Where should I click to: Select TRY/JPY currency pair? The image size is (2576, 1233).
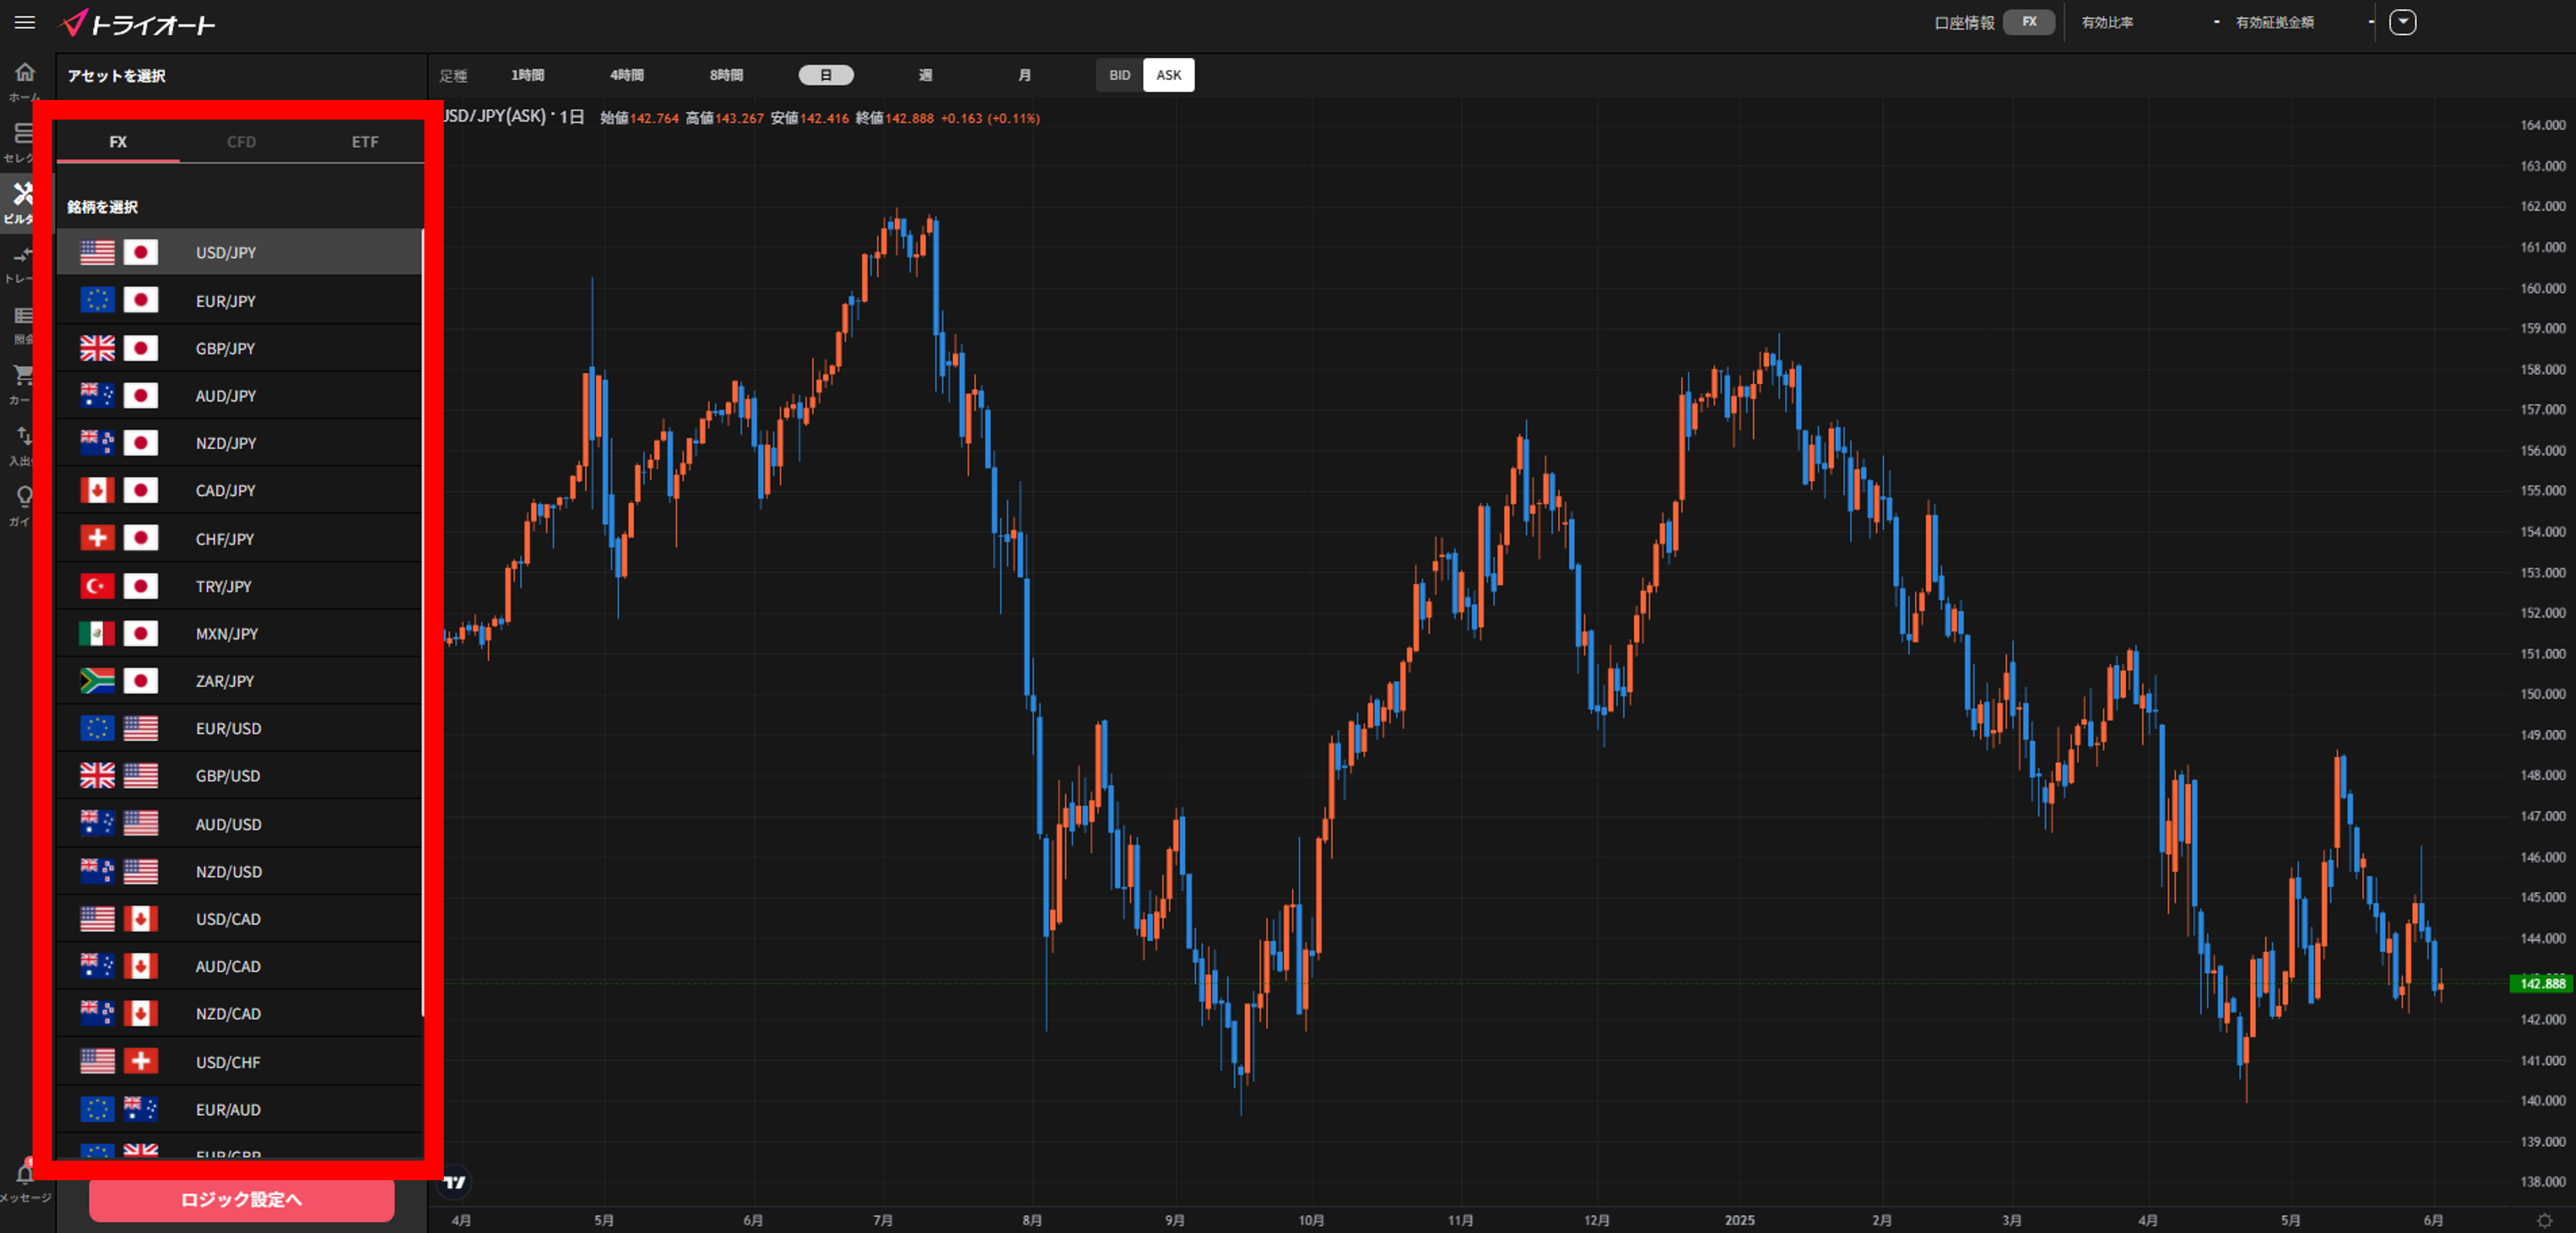click(x=239, y=586)
